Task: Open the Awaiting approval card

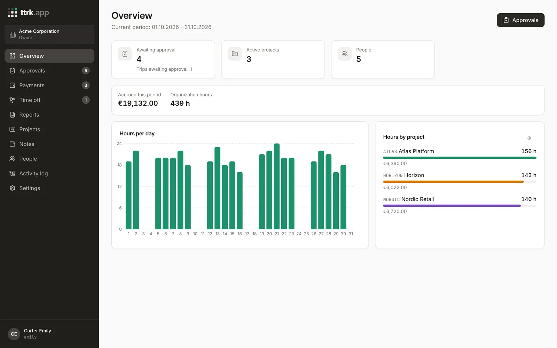Action: 163,60
